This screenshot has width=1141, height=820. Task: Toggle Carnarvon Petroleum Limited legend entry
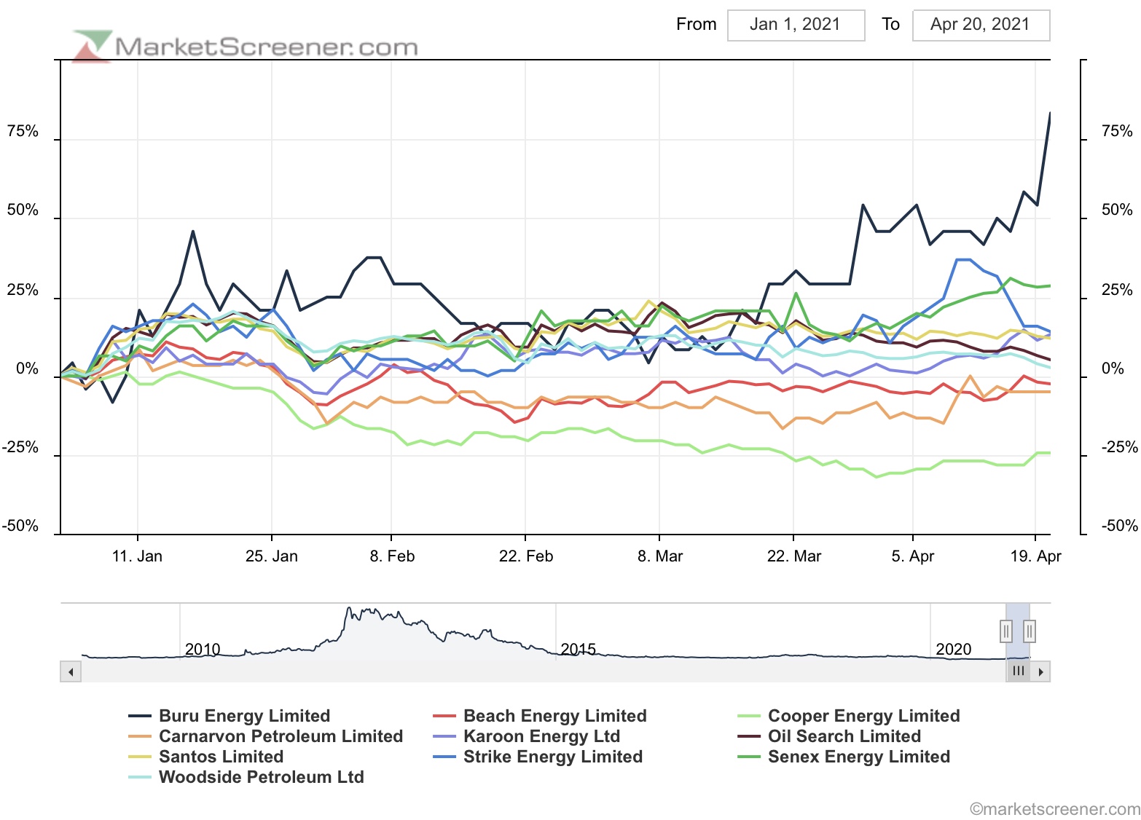tap(266, 736)
